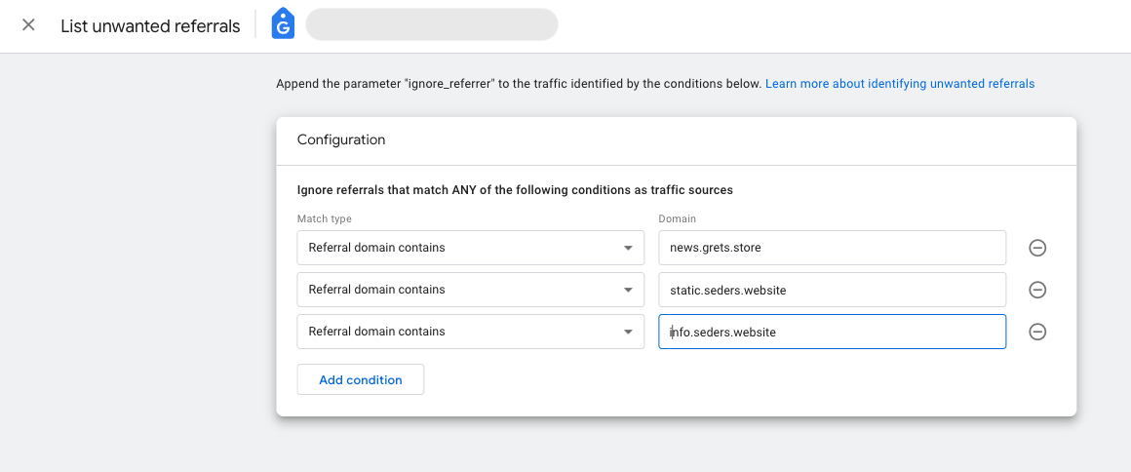
Task: Click the Configuration heading
Action: (341, 140)
